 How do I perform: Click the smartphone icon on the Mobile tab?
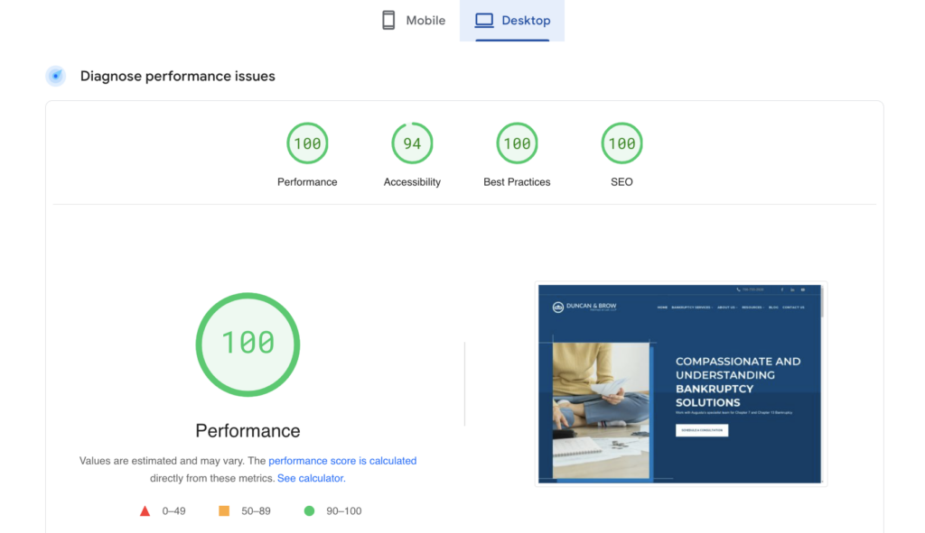click(389, 20)
